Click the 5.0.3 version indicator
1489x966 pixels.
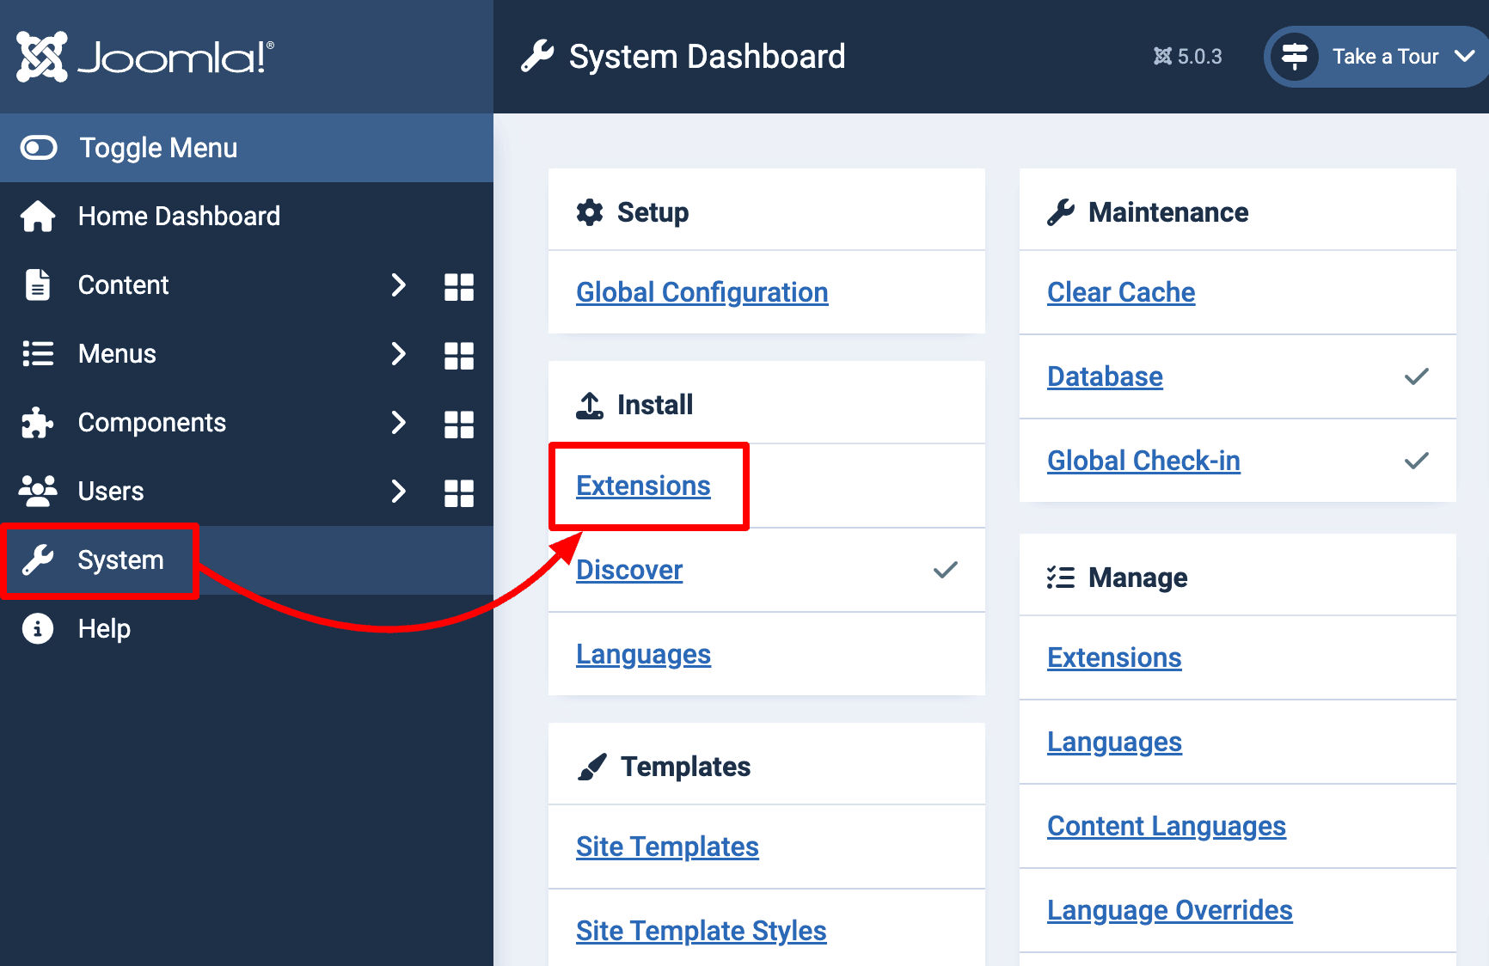click(1188, 56)
